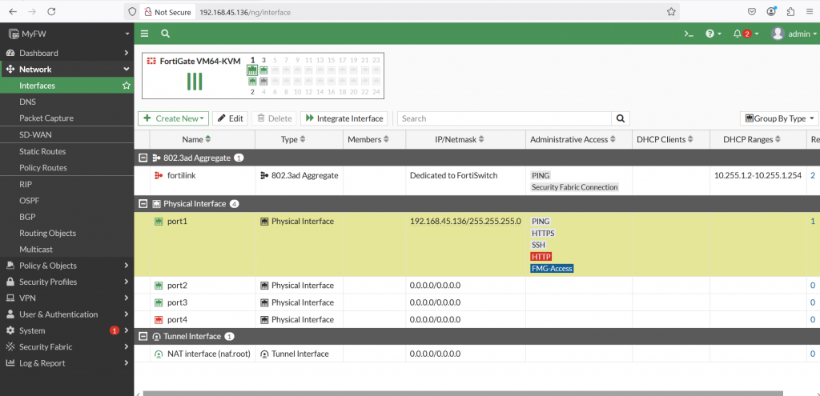Click port 3 in faceplate diagram
This screenshot has width=820, height=396.
pyautogui.click(x=263, y=70)
